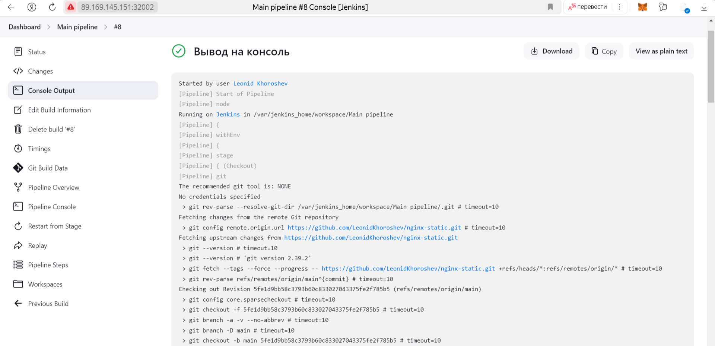The image size is (715, 346).
Task: Click the green build success checkmark icon
Action: click(x=179, y=51)
